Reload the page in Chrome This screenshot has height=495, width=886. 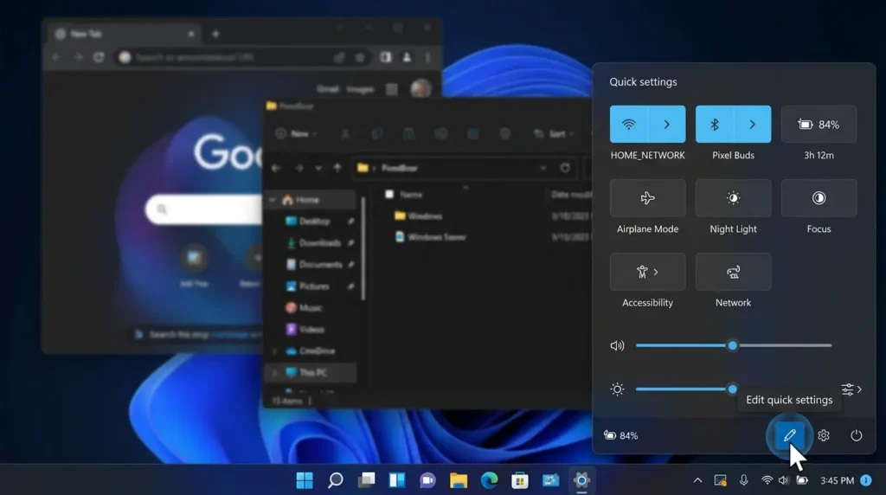pos(99,57)
